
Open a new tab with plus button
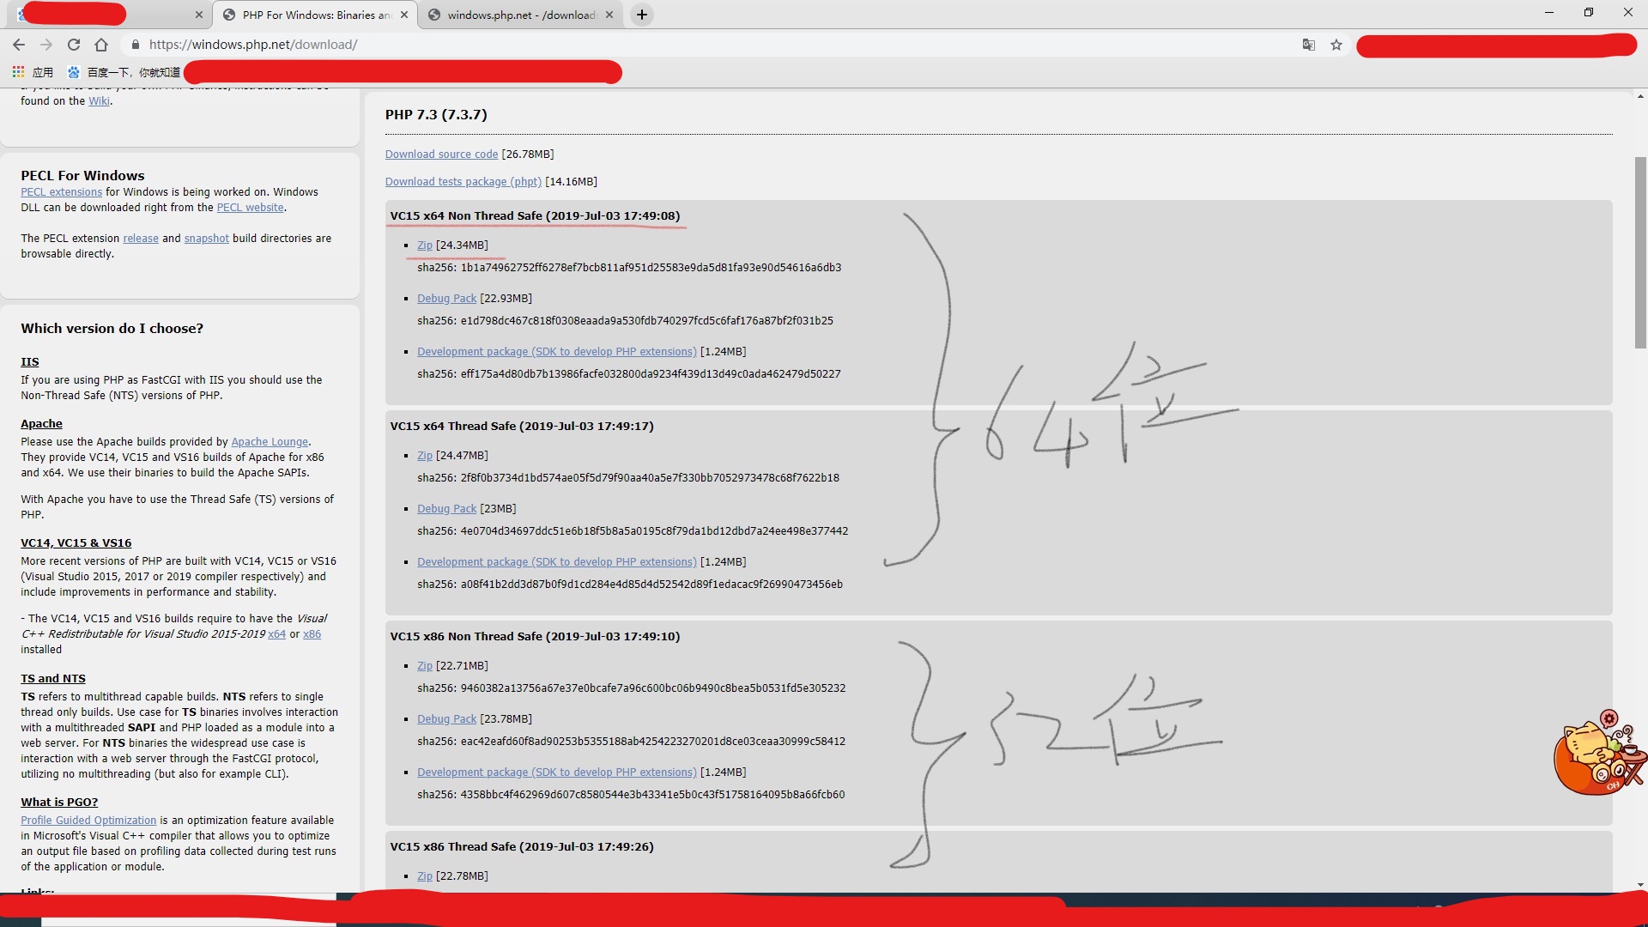[x=641, y=15]
